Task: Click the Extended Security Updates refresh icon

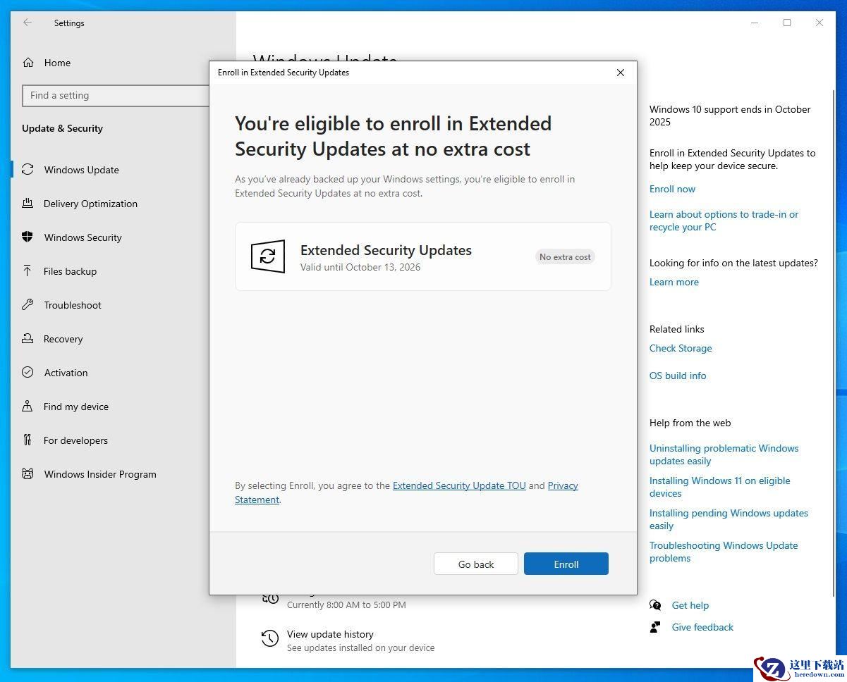Action: 268,256
